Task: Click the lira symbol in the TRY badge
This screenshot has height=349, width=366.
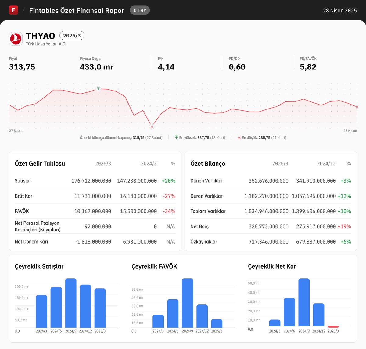Action: coord(135,10)
